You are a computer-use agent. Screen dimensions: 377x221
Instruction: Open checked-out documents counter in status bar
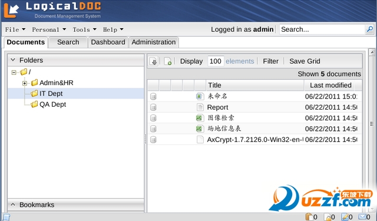[347, 217]
